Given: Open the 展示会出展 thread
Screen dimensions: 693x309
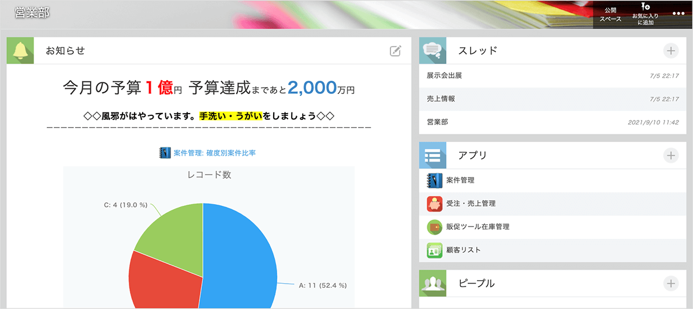Looking at the screenshot, I should [x=444, y=76].
